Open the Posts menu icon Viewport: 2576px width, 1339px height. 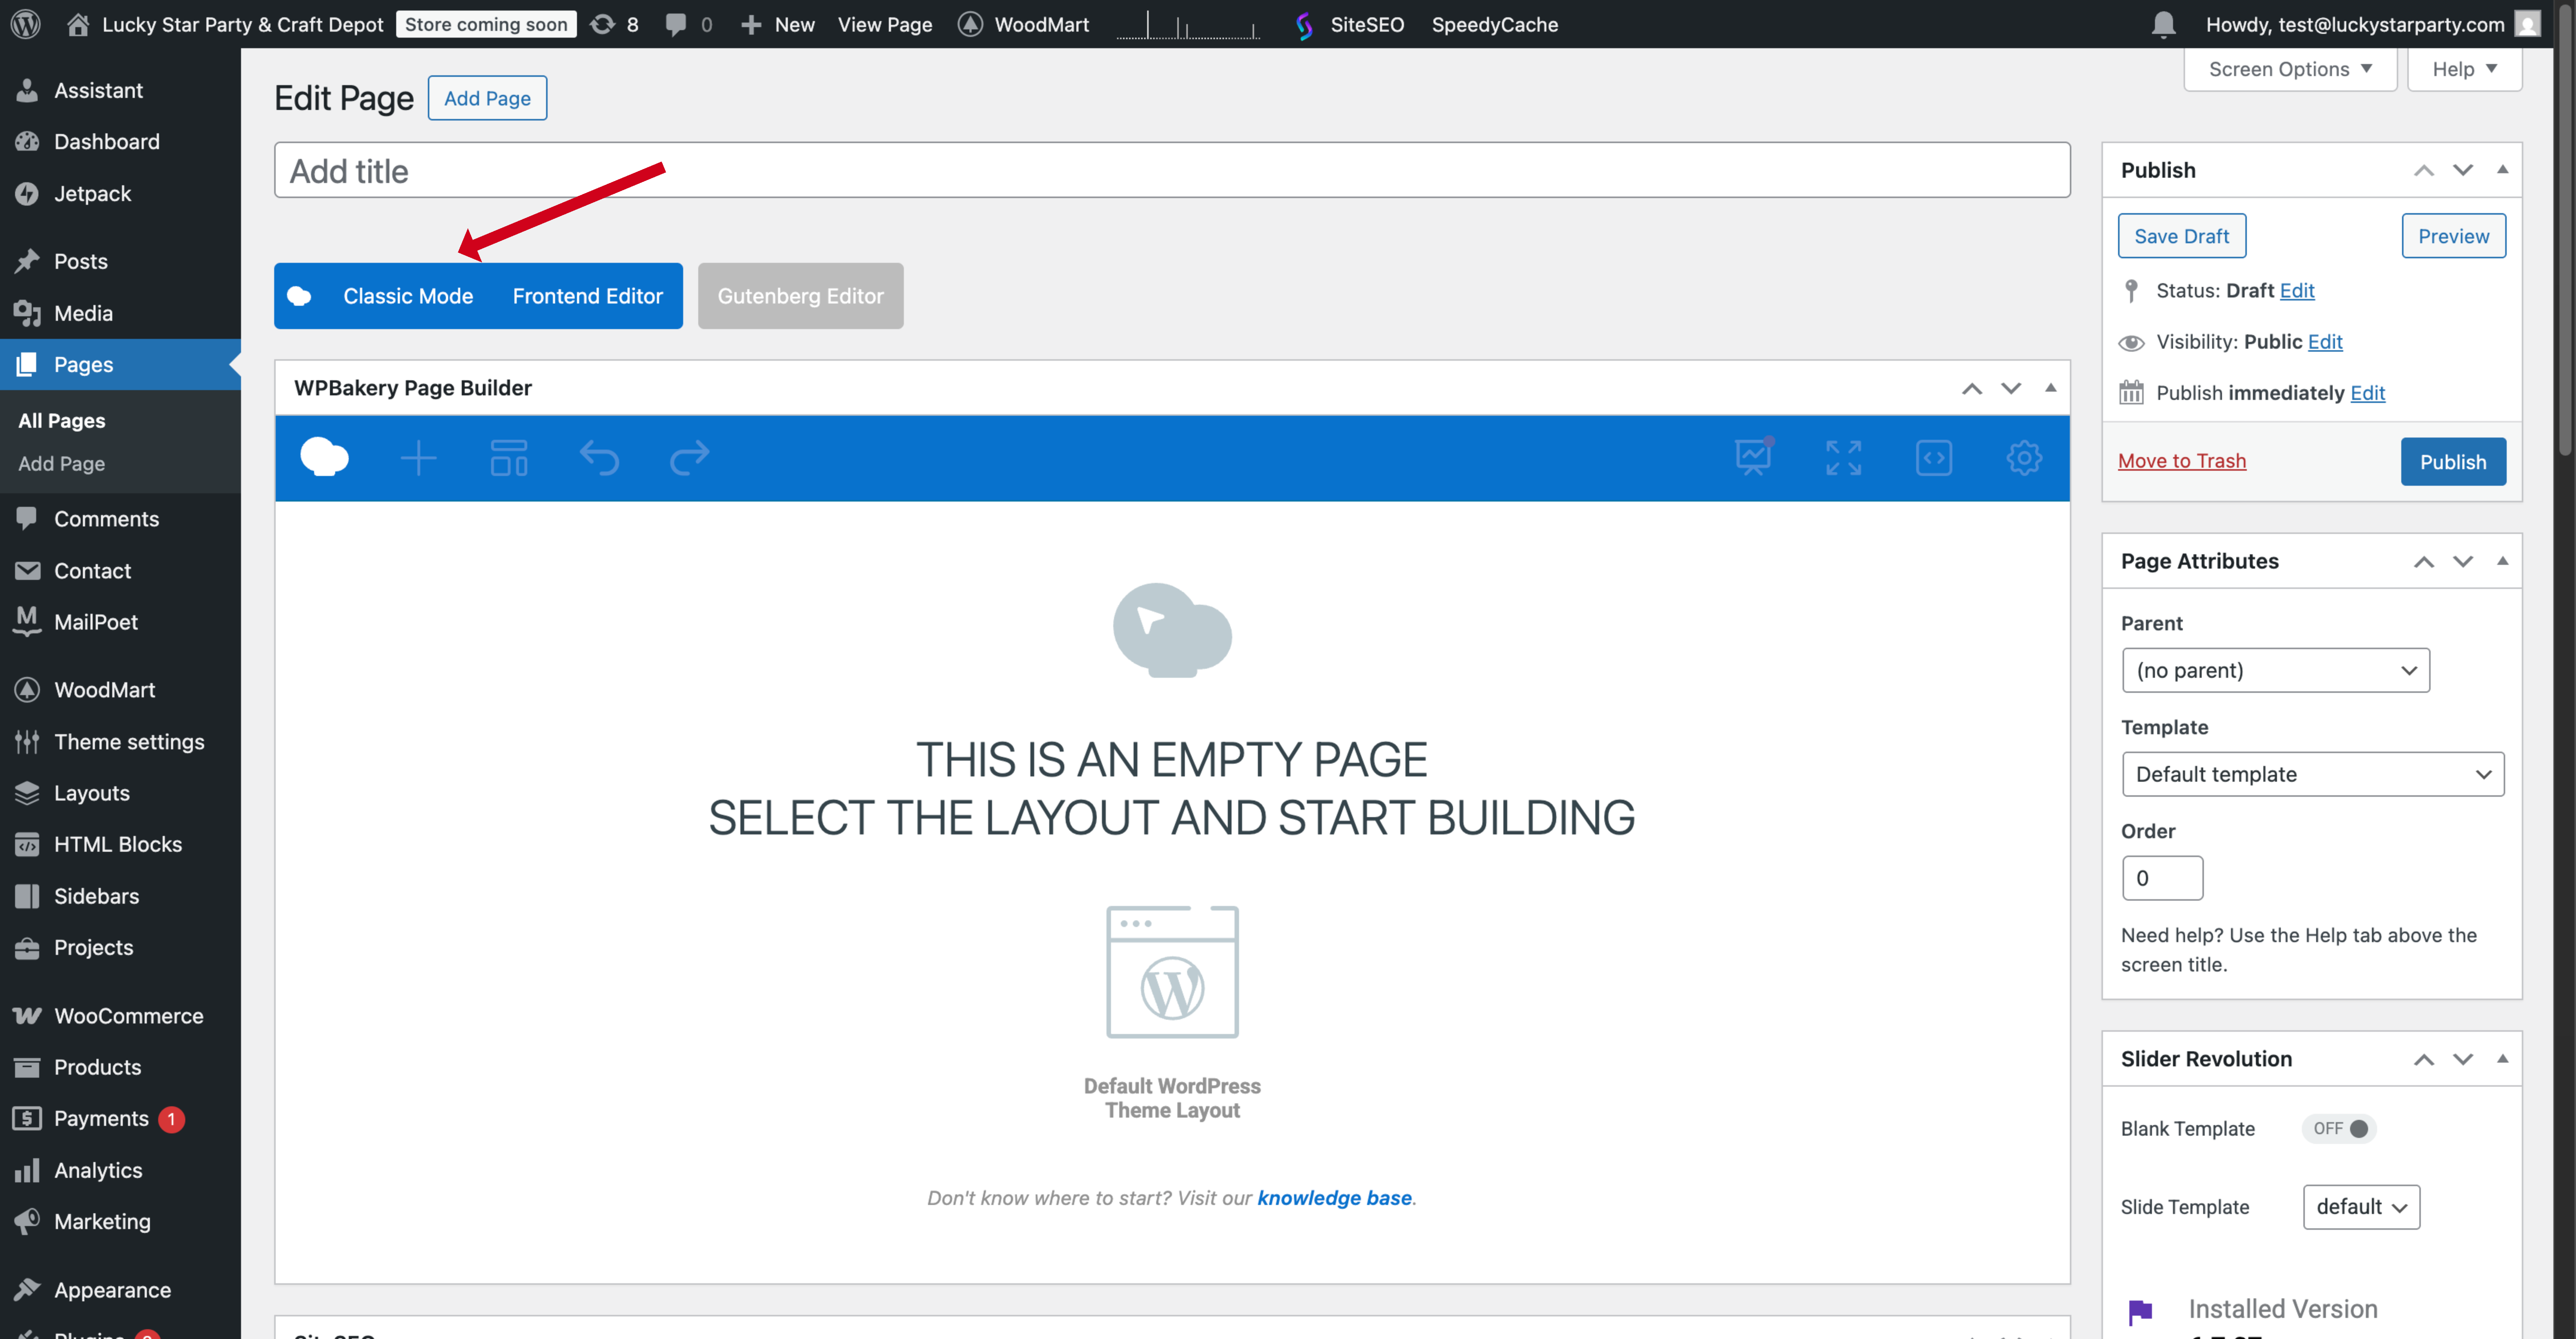click(x=27, y=261)
